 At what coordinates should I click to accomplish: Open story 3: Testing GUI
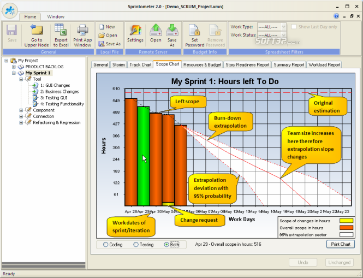point(53,98)
